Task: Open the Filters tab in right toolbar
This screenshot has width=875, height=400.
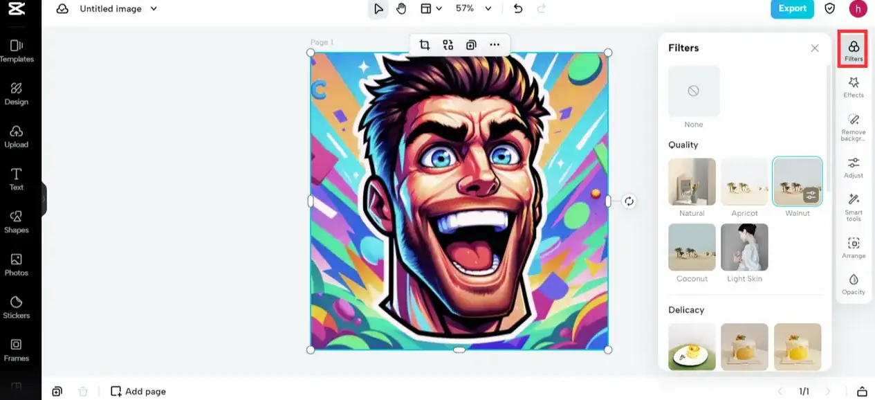Action: 854,50
